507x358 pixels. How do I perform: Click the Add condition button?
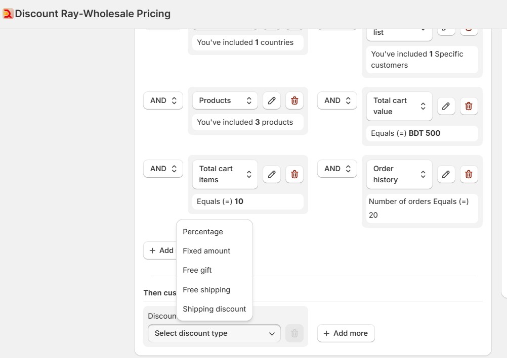pos(160,250)
